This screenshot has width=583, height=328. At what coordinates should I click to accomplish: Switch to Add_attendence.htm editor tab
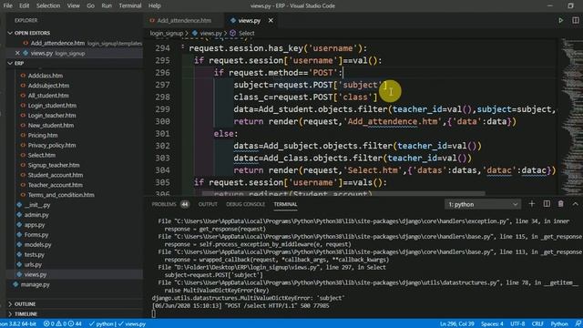pyautogui.click(x=184, y=20)
